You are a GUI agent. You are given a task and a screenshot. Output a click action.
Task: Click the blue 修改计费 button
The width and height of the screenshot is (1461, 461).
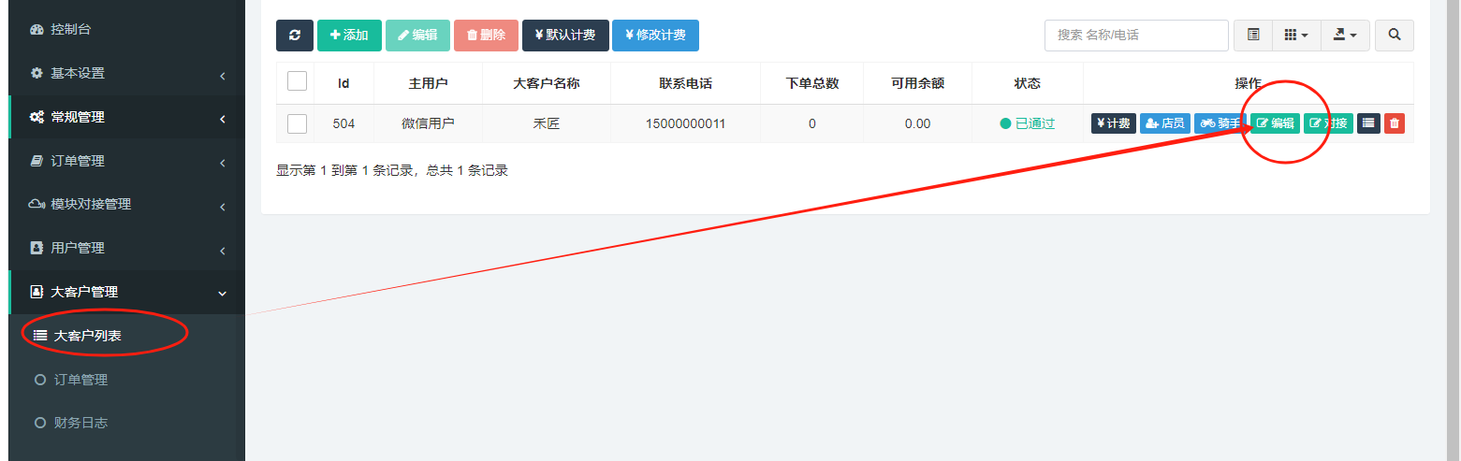tap(655, 36)
